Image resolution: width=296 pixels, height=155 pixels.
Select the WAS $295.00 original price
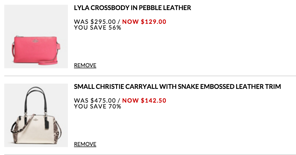tap(95, 22)
